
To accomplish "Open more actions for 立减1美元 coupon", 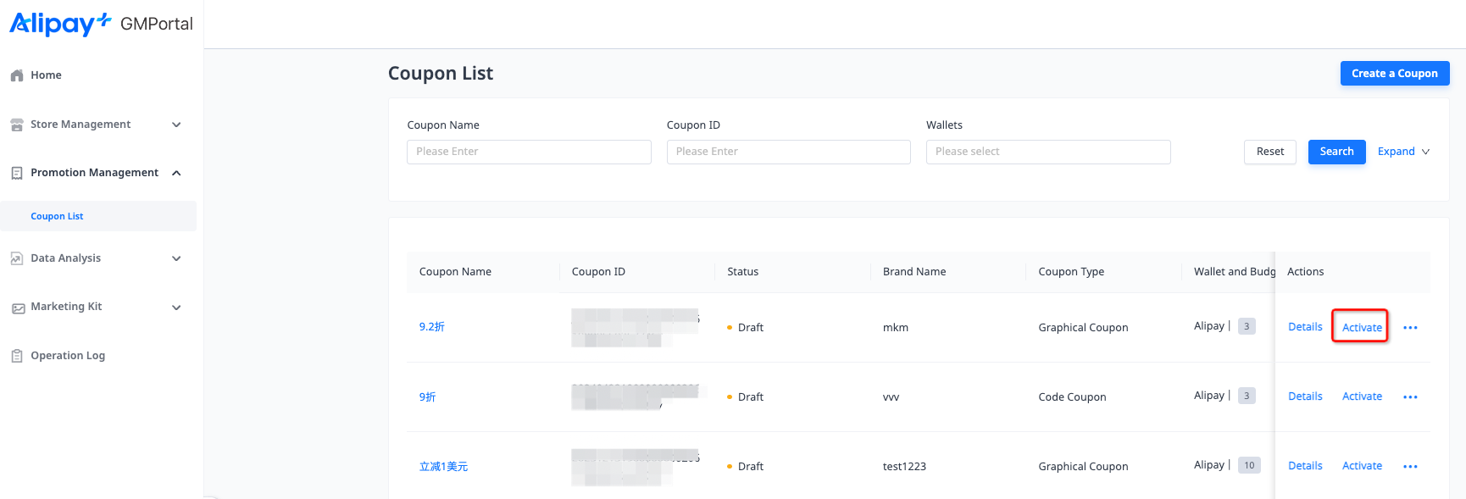I will [x=1410, y=467].
